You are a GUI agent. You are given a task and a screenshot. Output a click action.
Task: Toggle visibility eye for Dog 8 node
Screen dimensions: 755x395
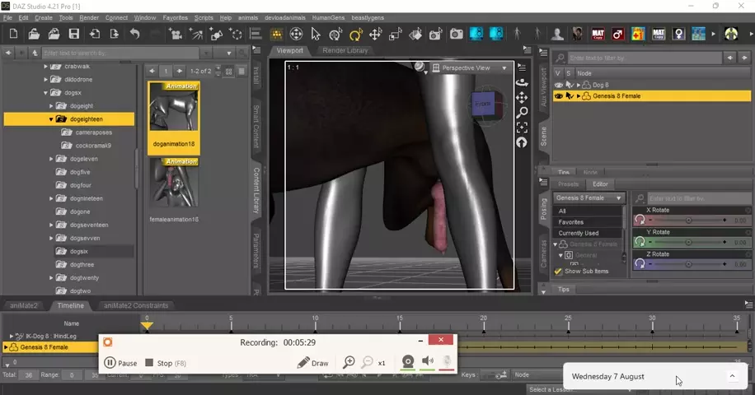click(559, 85)
